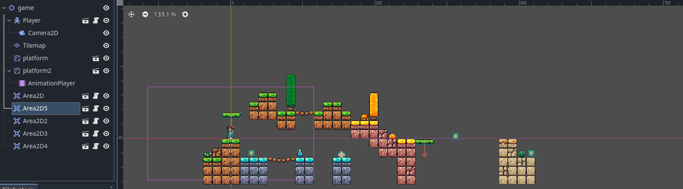The height and width of the screenshot is (189, 683).
Task: Click the Tilemap node type icon
Action: pyautogui.click(x=17, y=46)
